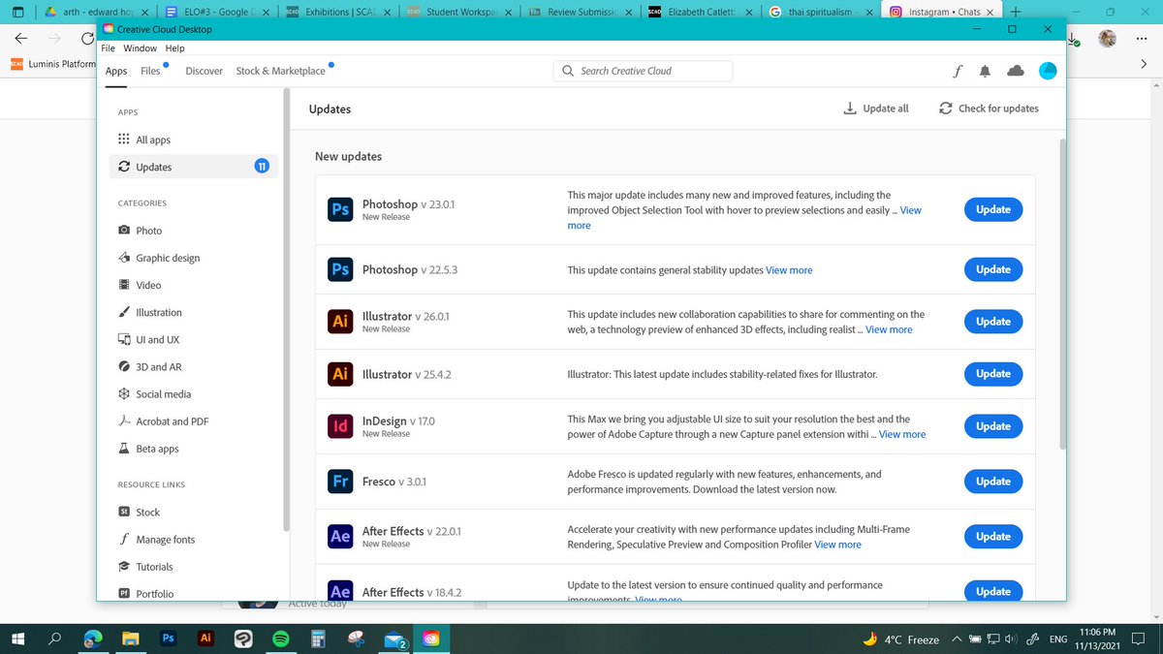Update Photoshop v 23.0.1
This screenshot has width=1163, height=654.
pos(993,209)
